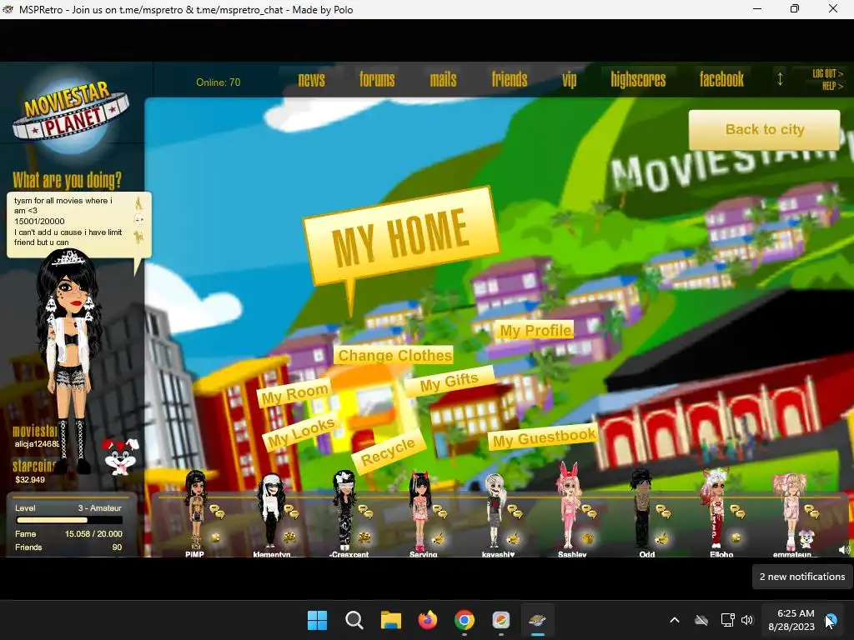This screenshot has width=854, height=640.
Task: Click the klementyn_ avatar in friends bar
Action: pos(271,511)
